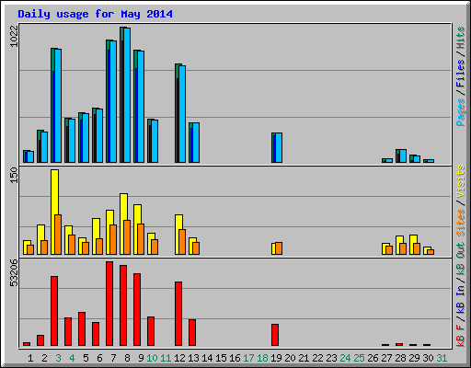
Task: Click green day label 4
Action: 72,358
